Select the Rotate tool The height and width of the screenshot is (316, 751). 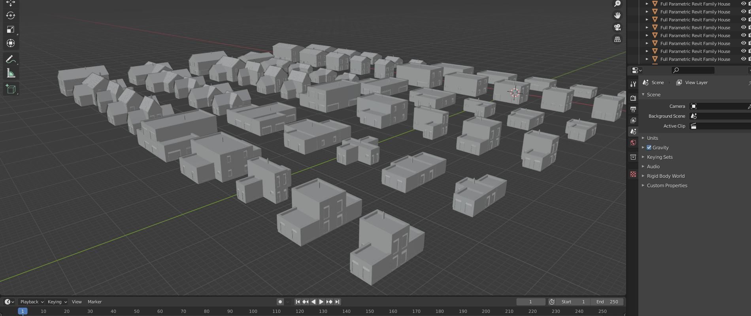click(x=11, y=15)
